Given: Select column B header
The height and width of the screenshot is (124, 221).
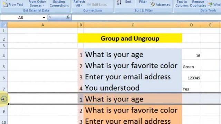Looking at the screenshot, I should [80, 25].
